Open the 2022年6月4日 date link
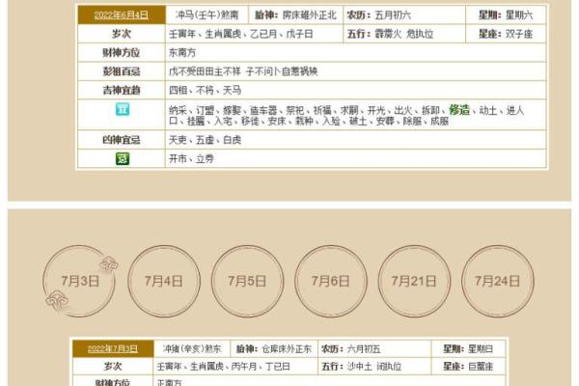 pos(121,16)
